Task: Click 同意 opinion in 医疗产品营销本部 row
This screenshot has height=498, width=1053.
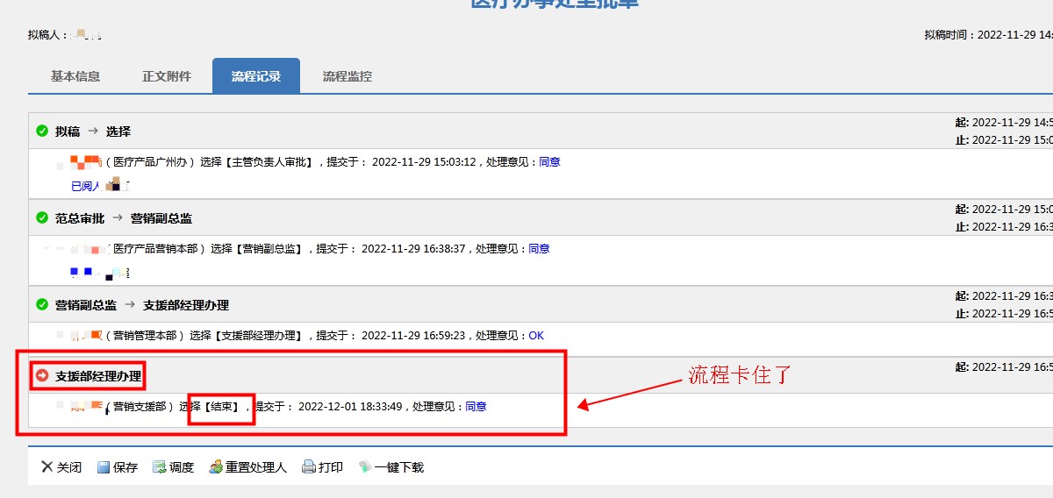Action: 539,249
